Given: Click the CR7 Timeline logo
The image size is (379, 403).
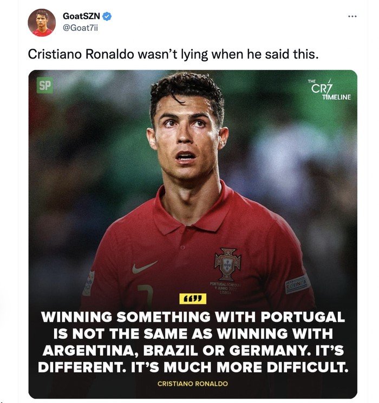Looking at the screenshot, I should point(329,89).
